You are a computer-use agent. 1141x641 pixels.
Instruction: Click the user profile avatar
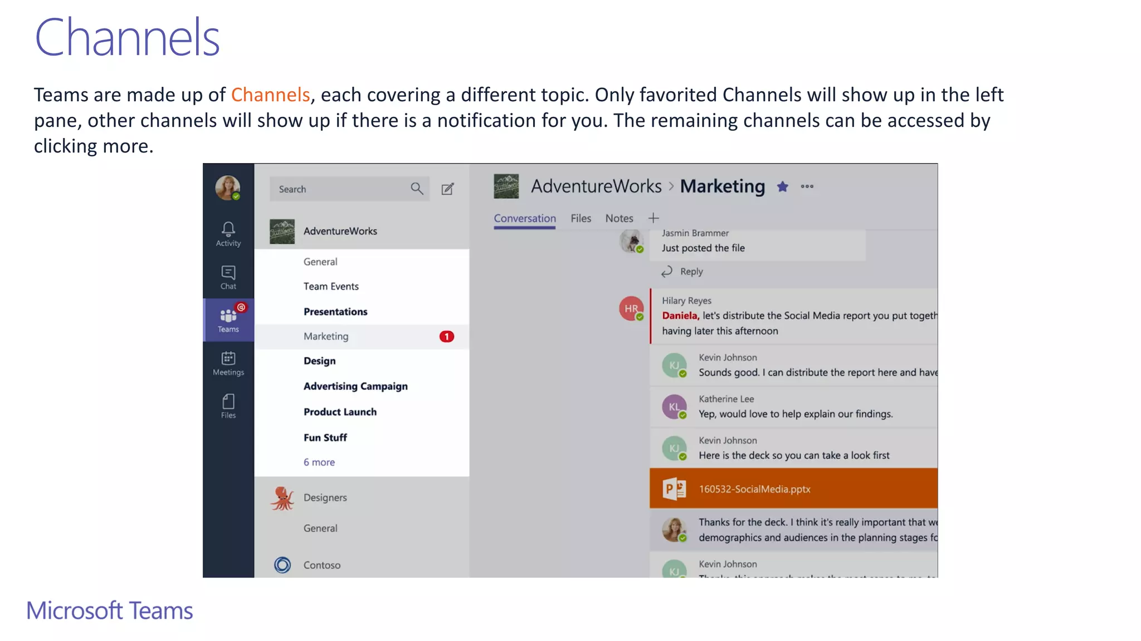click(228, 188)
